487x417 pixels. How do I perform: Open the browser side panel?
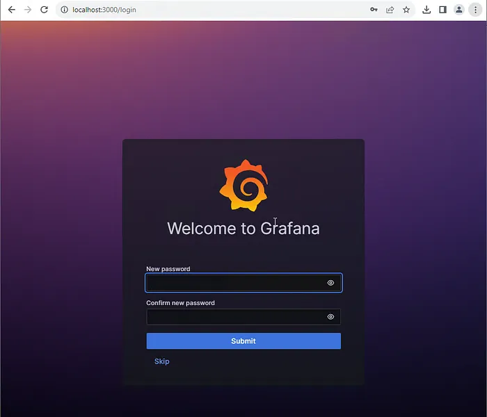point(442,10)
